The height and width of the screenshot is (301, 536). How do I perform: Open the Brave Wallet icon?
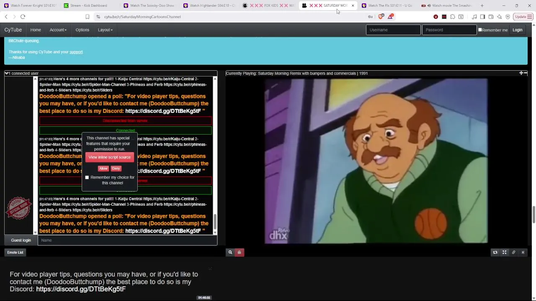point(491,17)
